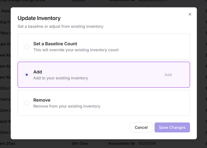
Task: Click the 'Remove from your existing inventory' description
Action: 67,106
